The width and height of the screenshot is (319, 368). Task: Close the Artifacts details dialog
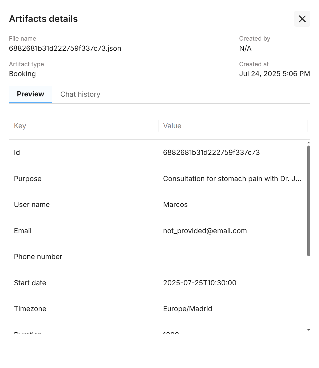[302, 19]
